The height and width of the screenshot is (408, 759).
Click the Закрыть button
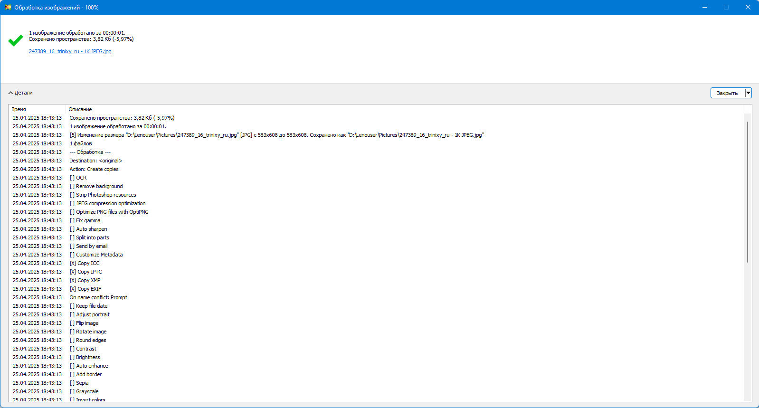tap(727, 93)
